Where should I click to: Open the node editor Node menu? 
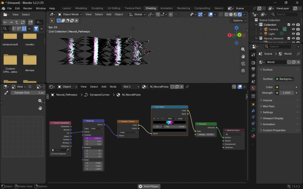coord(113,87)
